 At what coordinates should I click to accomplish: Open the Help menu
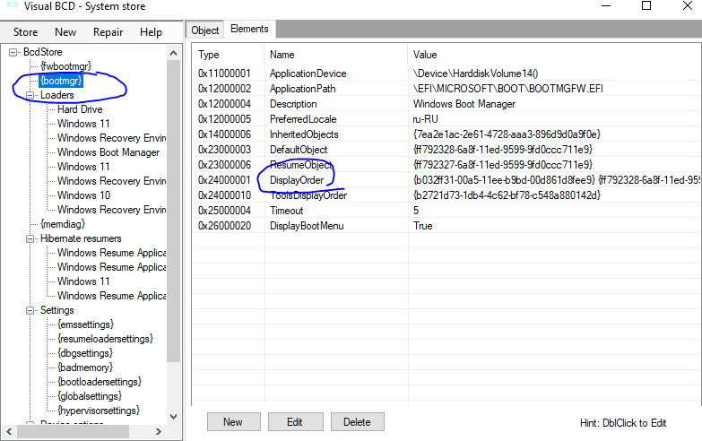[x=151, y=32]
